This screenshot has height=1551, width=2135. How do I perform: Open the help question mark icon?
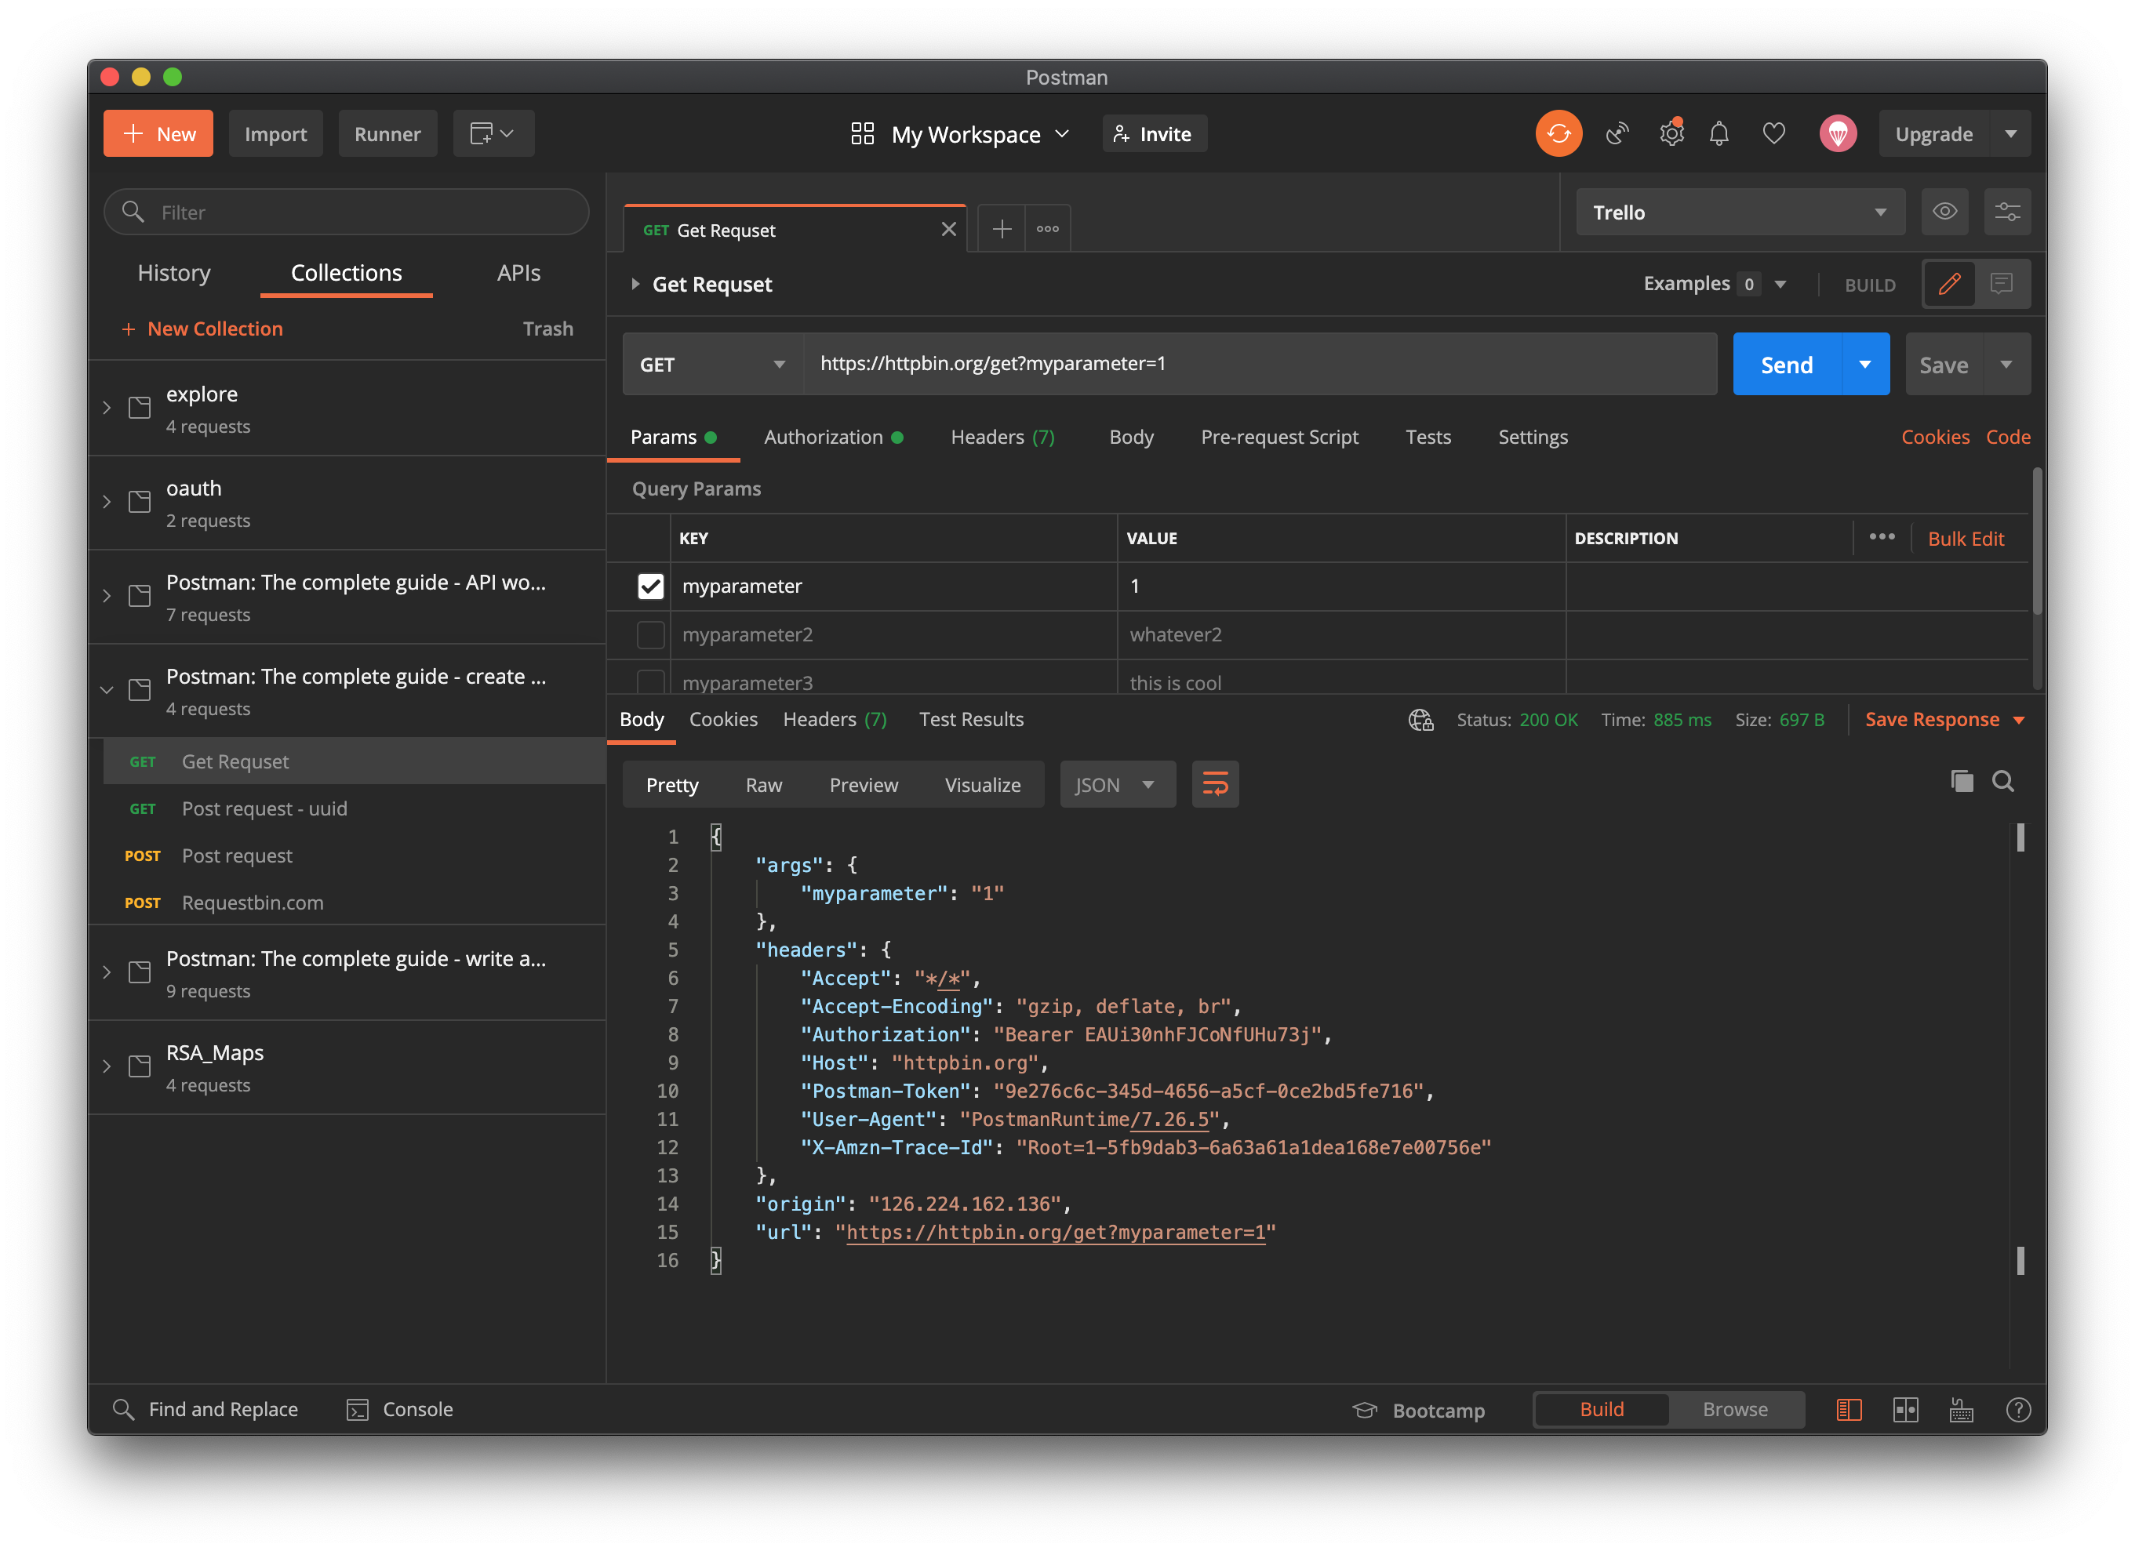tap(2018, 1409)
